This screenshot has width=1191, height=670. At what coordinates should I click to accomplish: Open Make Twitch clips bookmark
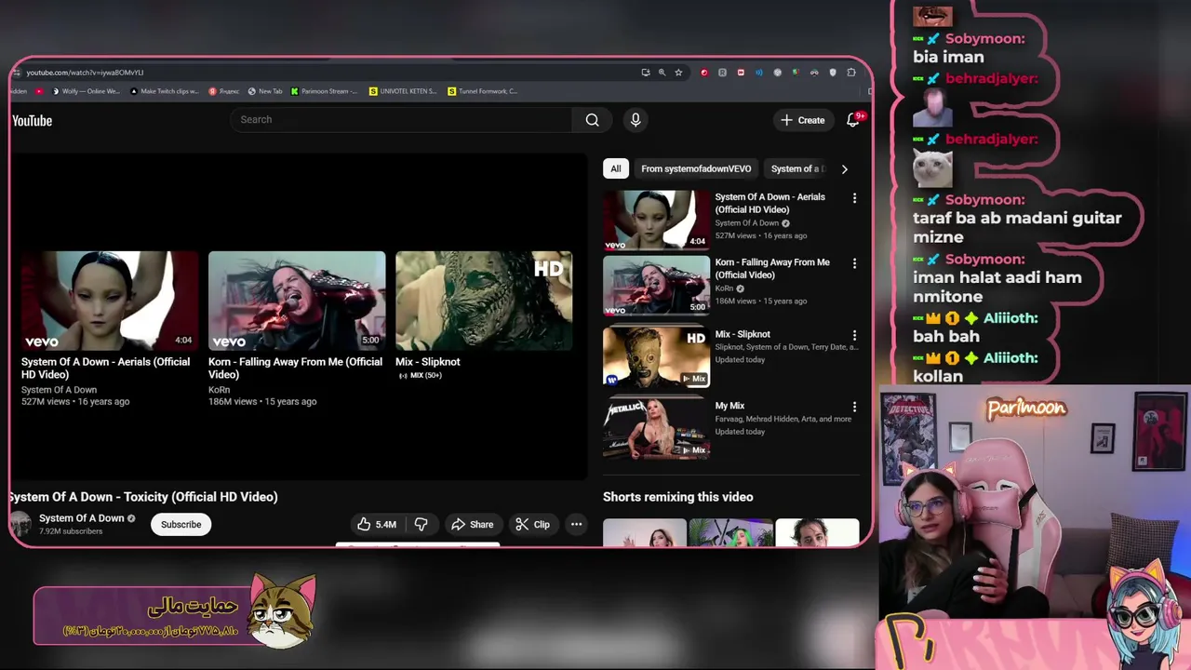click(164, 91)
